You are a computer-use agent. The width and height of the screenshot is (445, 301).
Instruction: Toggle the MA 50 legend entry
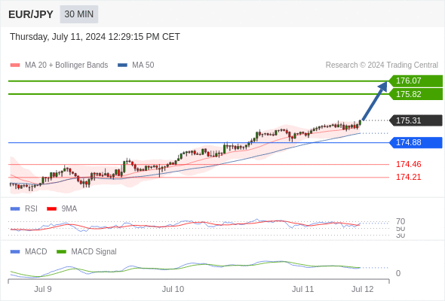[136, 65]
